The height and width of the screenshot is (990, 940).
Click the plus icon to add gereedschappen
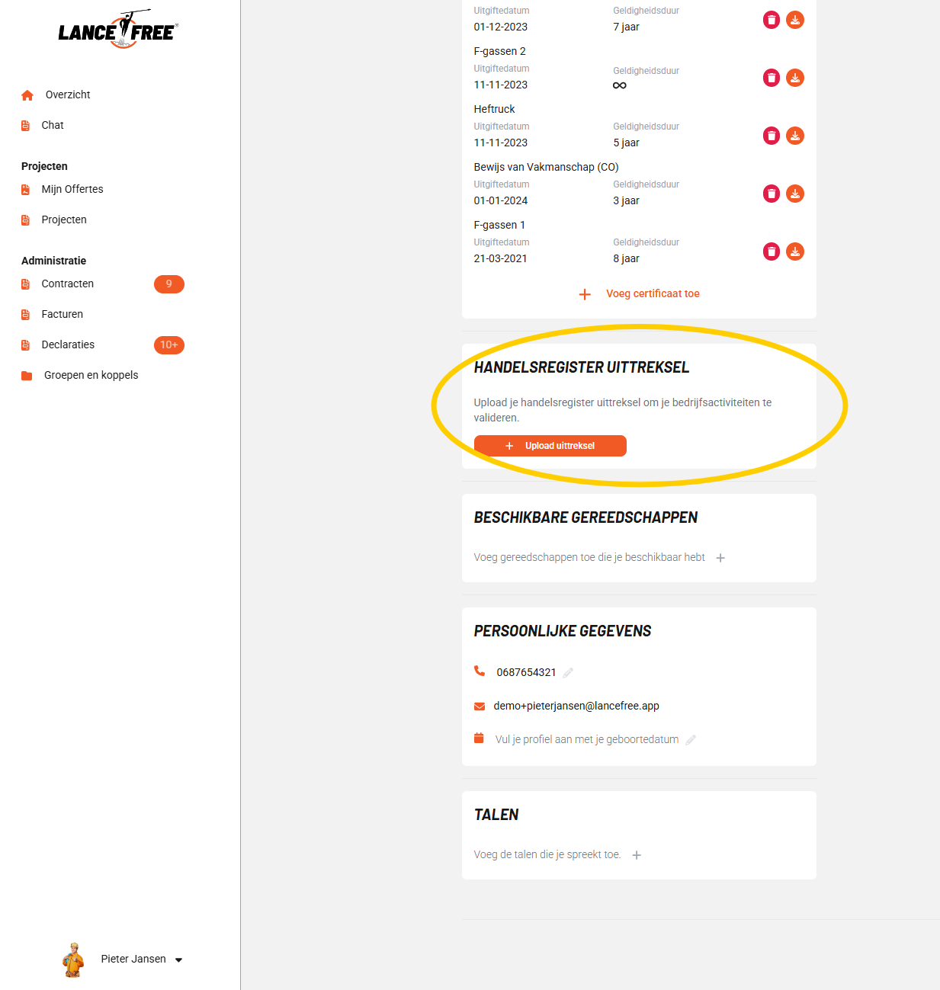720,558
